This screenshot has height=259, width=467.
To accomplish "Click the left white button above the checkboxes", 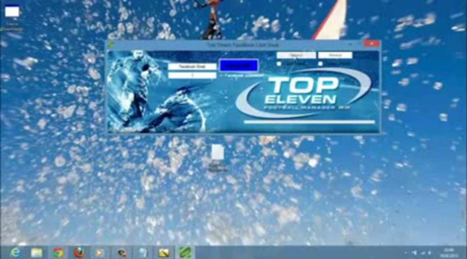I will [296, 55].
